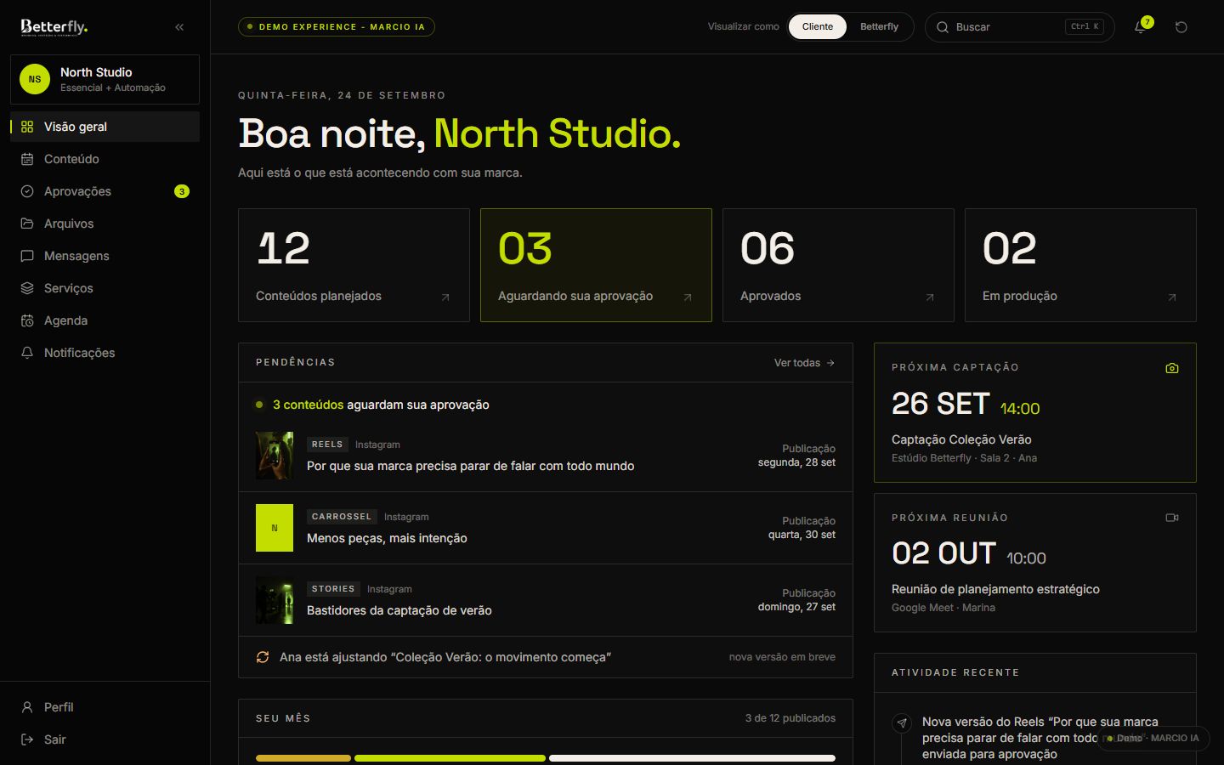This screenshot has height=765, width=1224.
Task: Click the dark yellow segment of Seu Mês bar
Action: [303, 758]
